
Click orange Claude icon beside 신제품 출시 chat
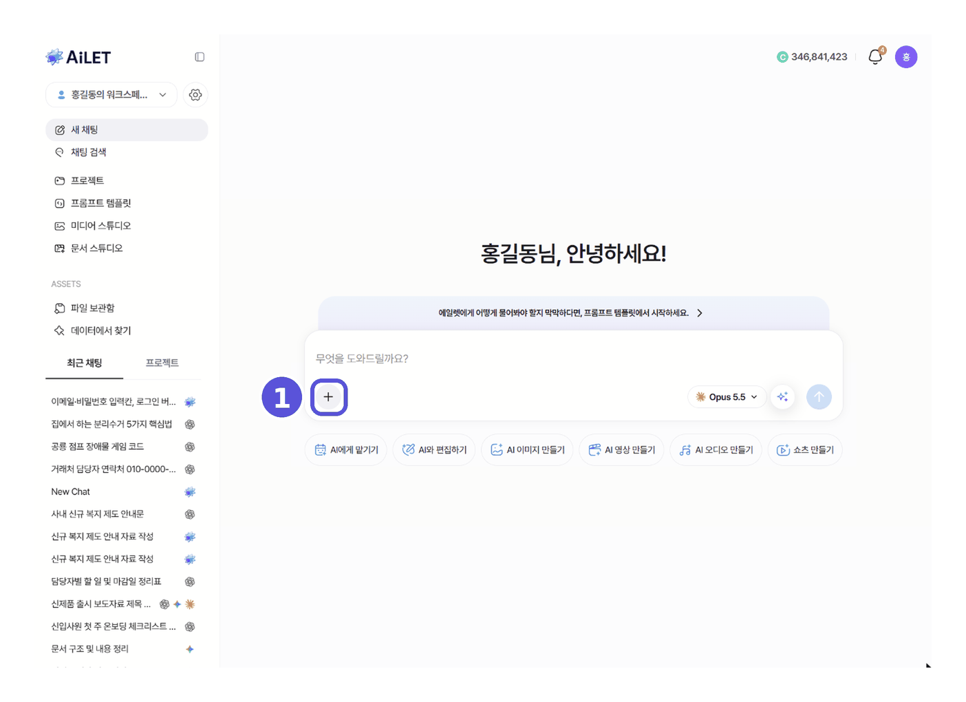click(x=190, y=604)
